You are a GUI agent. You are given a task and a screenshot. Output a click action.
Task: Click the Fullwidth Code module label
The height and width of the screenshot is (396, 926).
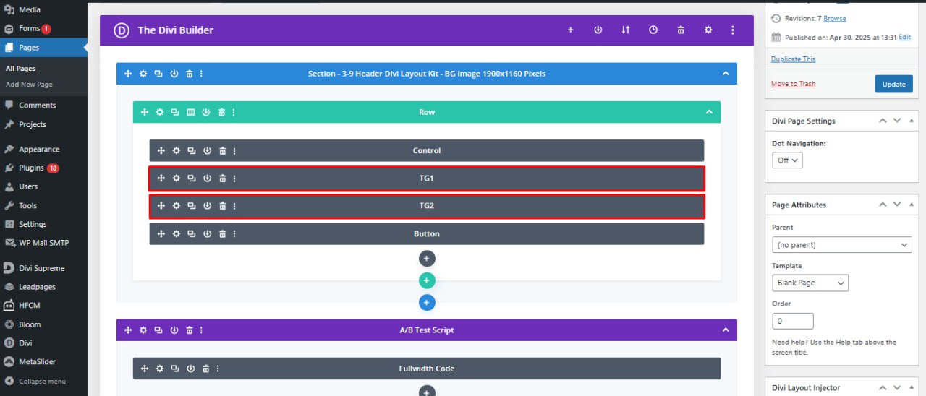pyautogui.click(x=427, y=369)
